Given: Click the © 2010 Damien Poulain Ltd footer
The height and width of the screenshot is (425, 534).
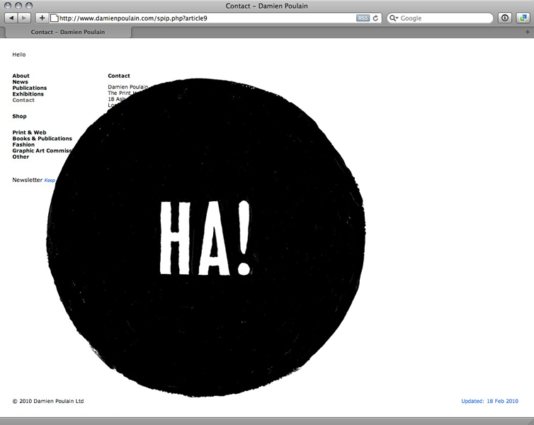Looking at the screenshot, I should (48, 401).
